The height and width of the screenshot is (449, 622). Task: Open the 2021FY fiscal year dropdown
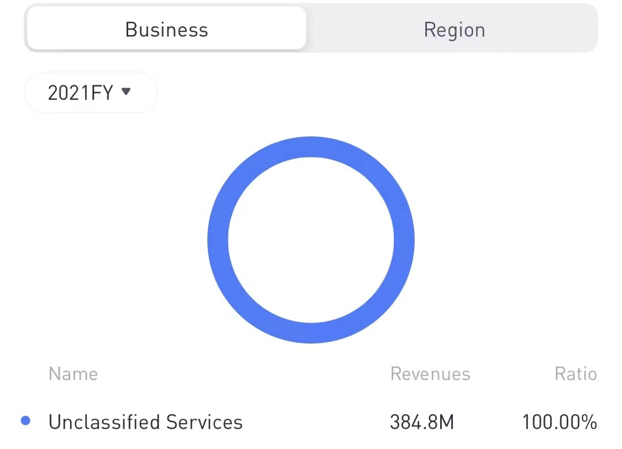point(91,92)
